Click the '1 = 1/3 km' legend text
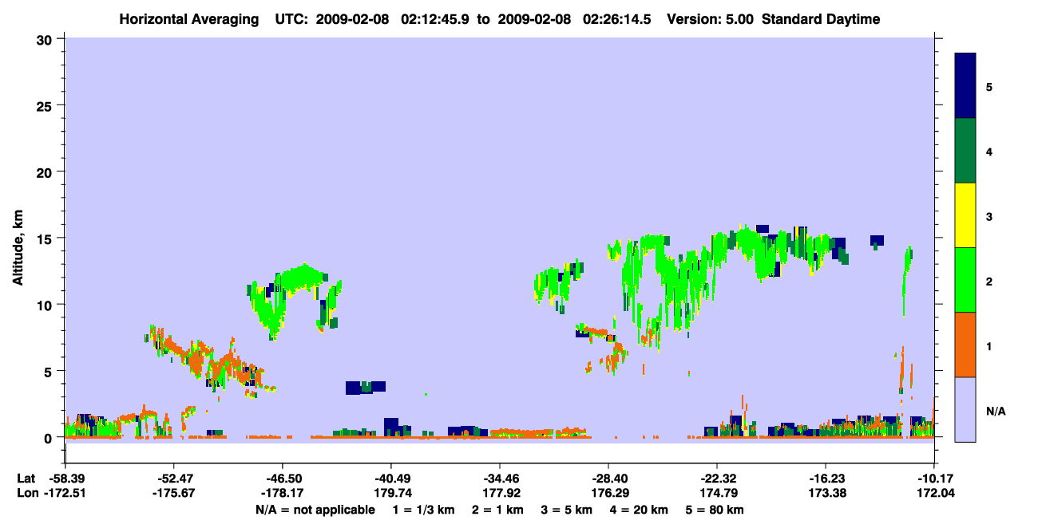The width and height of the screenshot is (1038, 532). [425, 510]
